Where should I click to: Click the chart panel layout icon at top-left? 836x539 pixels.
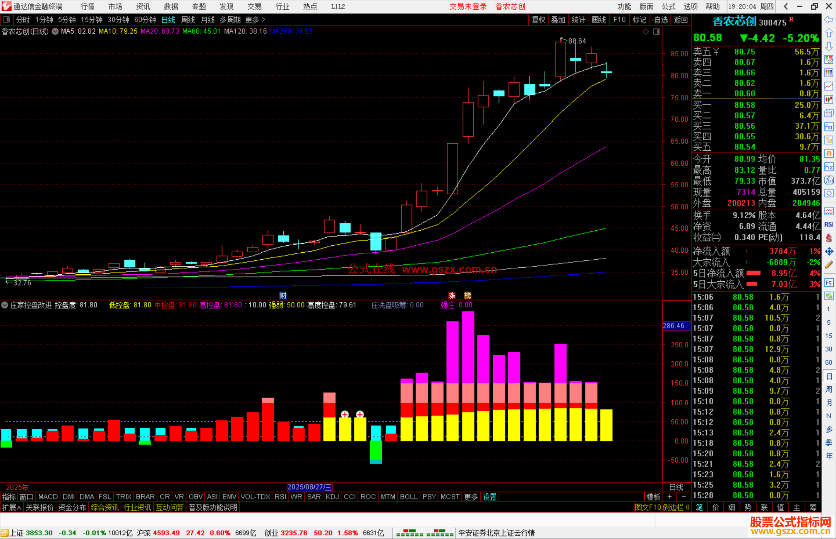[6, 19]
